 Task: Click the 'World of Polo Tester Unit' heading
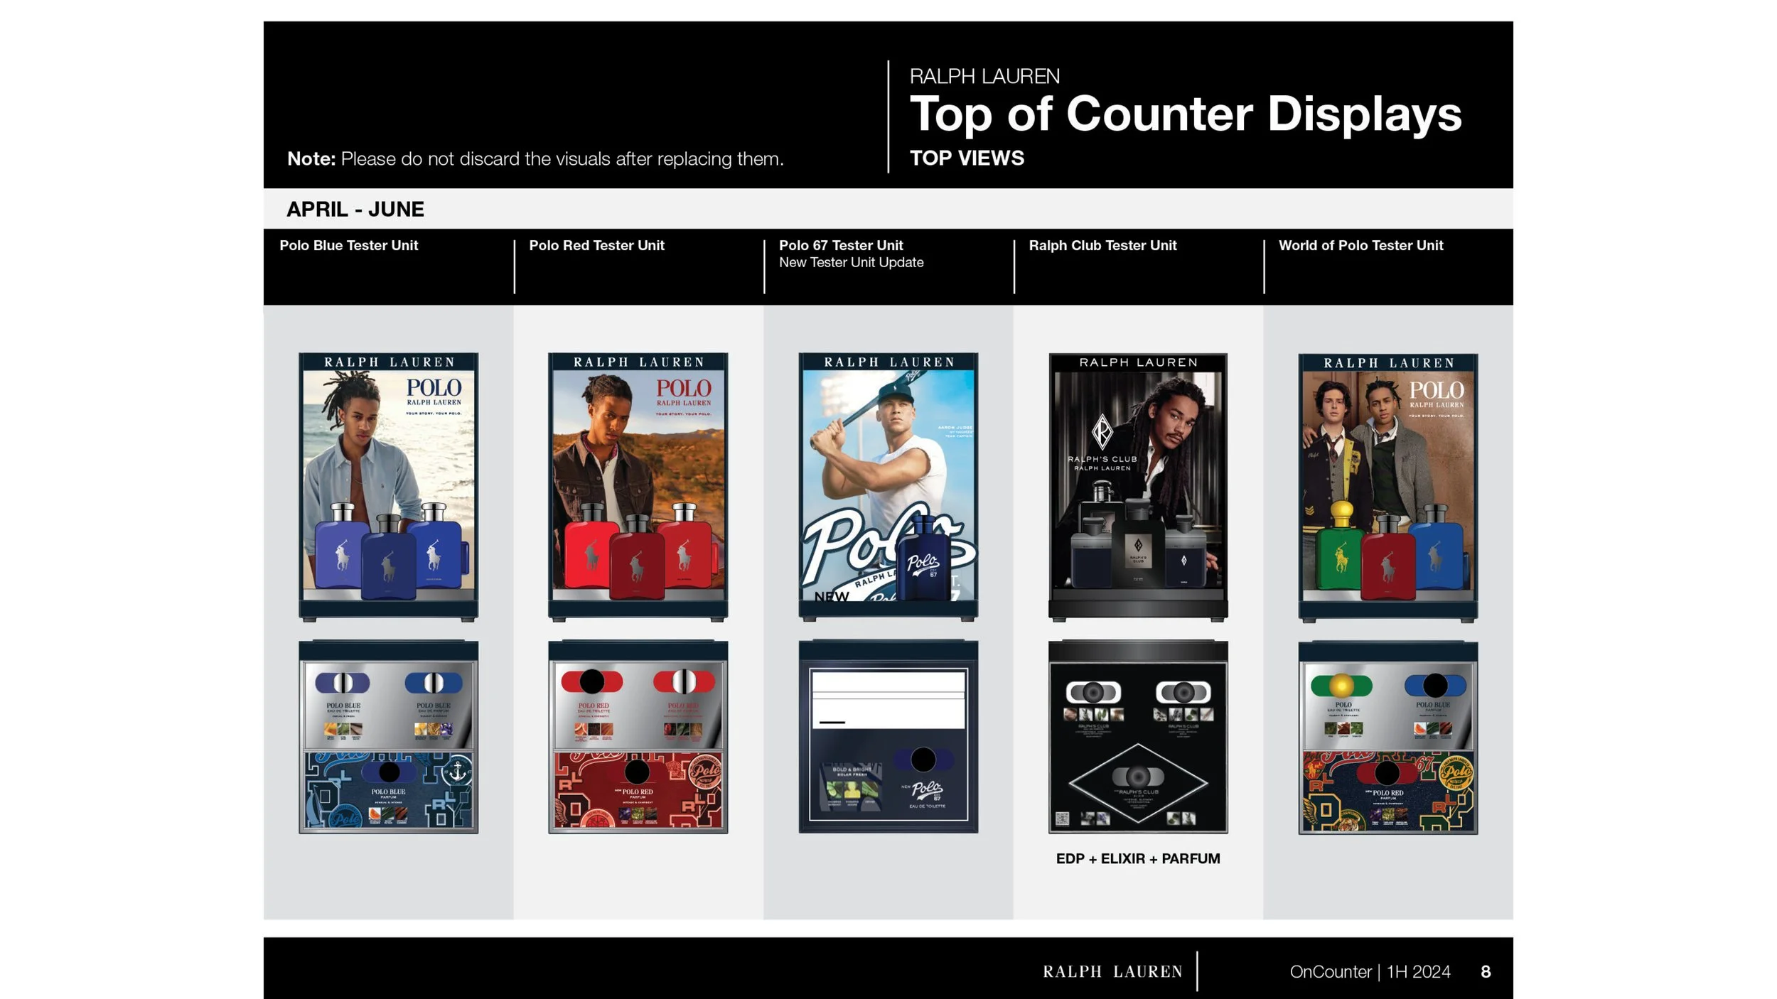[x=1360, y=245]
